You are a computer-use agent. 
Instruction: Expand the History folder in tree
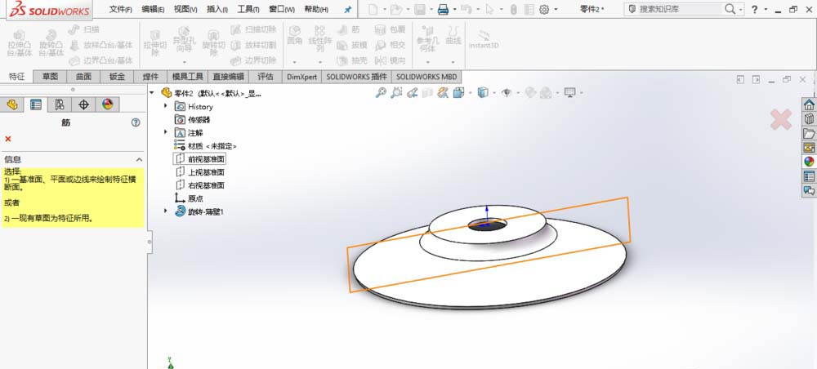(166, 106)
